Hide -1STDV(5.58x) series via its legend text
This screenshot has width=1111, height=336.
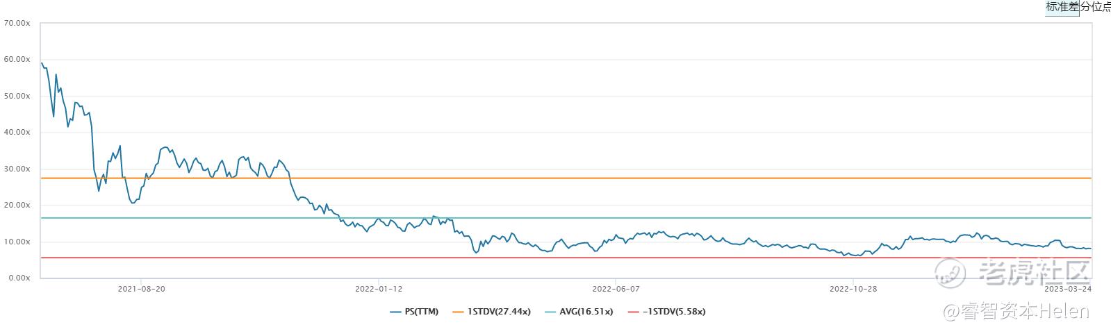click(673, 312)
